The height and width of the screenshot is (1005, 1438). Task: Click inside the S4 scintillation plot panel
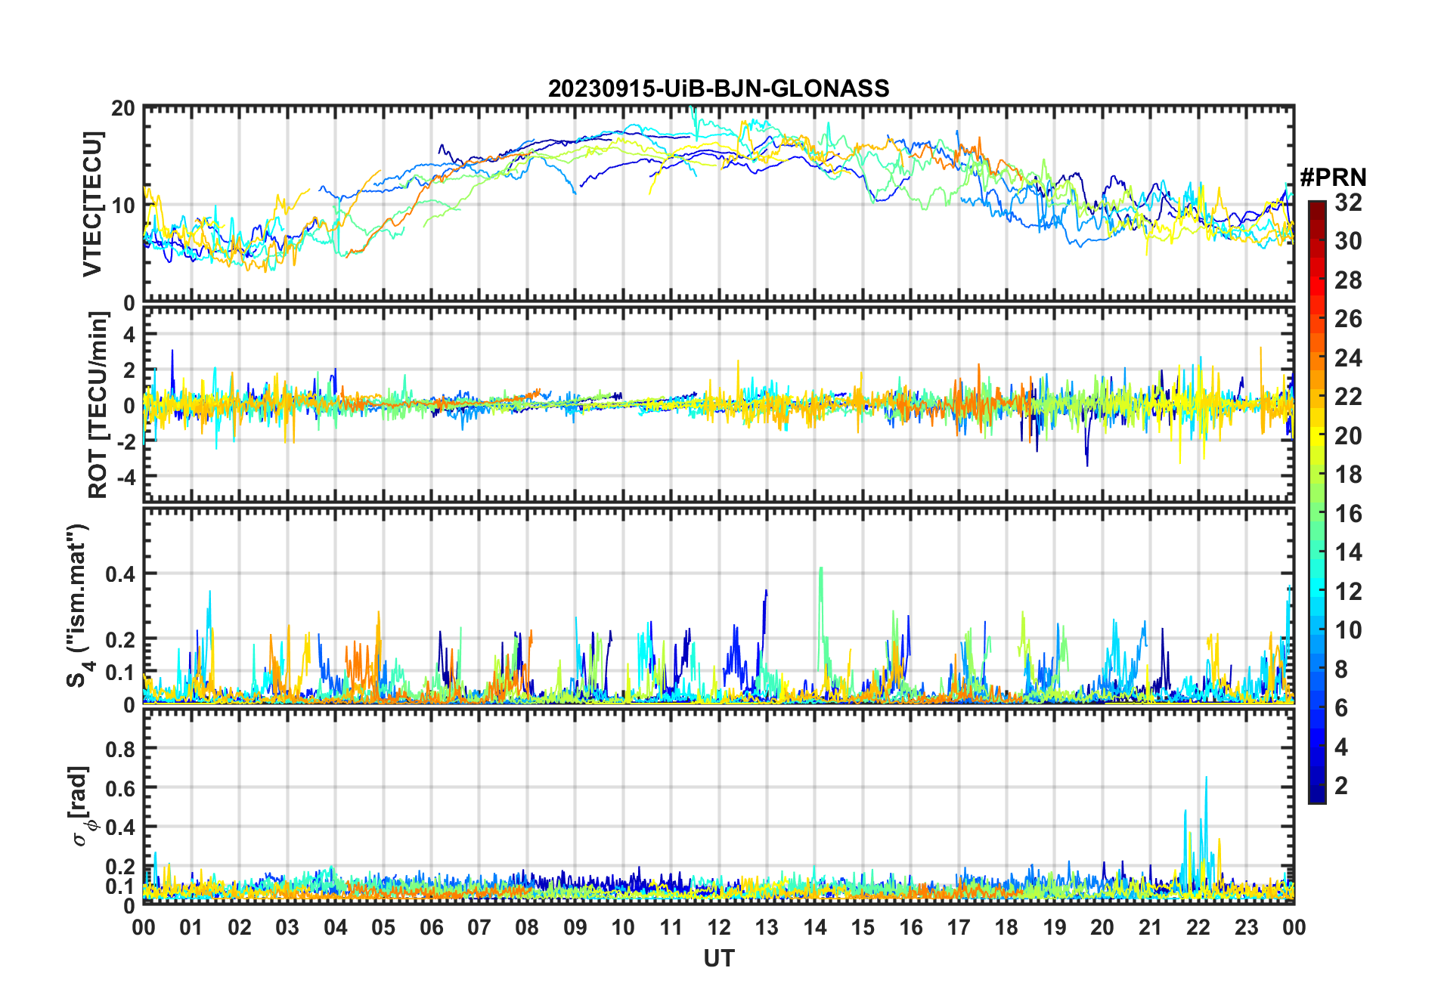tap(718, 605)
